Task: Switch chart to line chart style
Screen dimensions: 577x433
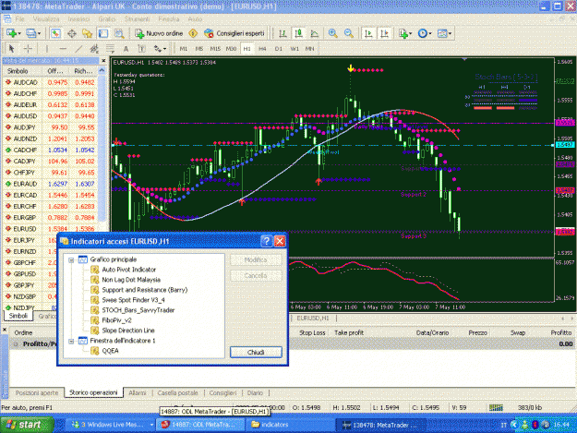Action: click(x=314, y=33)
